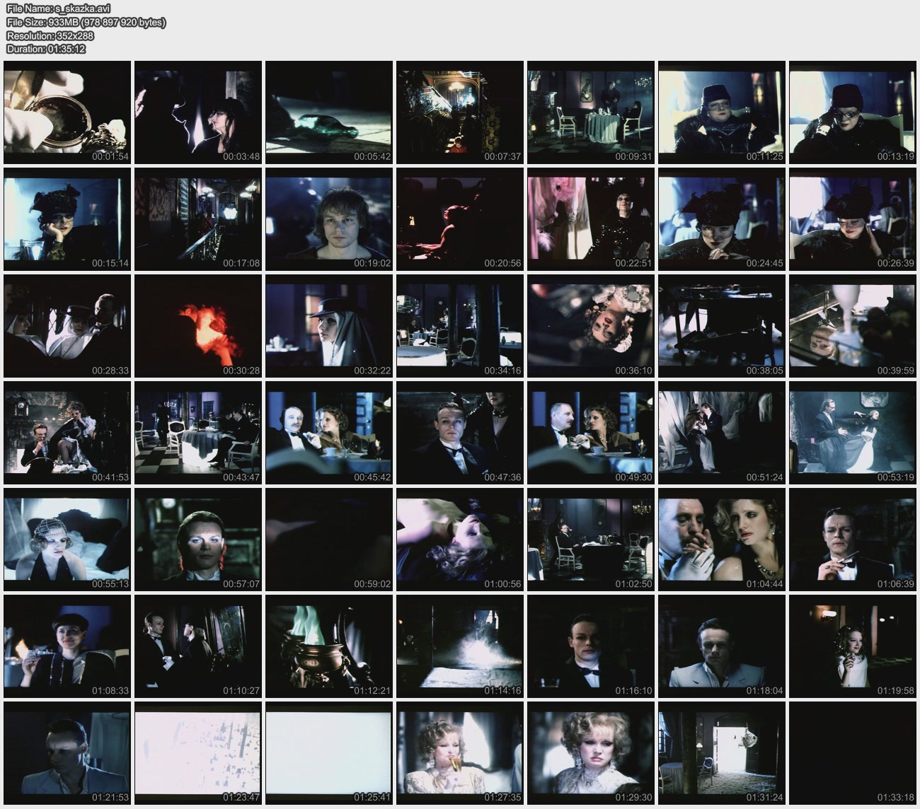Image resolution: width=920 pixels, height=809 pixels.
Task: Click the red flame frame at 00:30:28
Action: (198, 326)
